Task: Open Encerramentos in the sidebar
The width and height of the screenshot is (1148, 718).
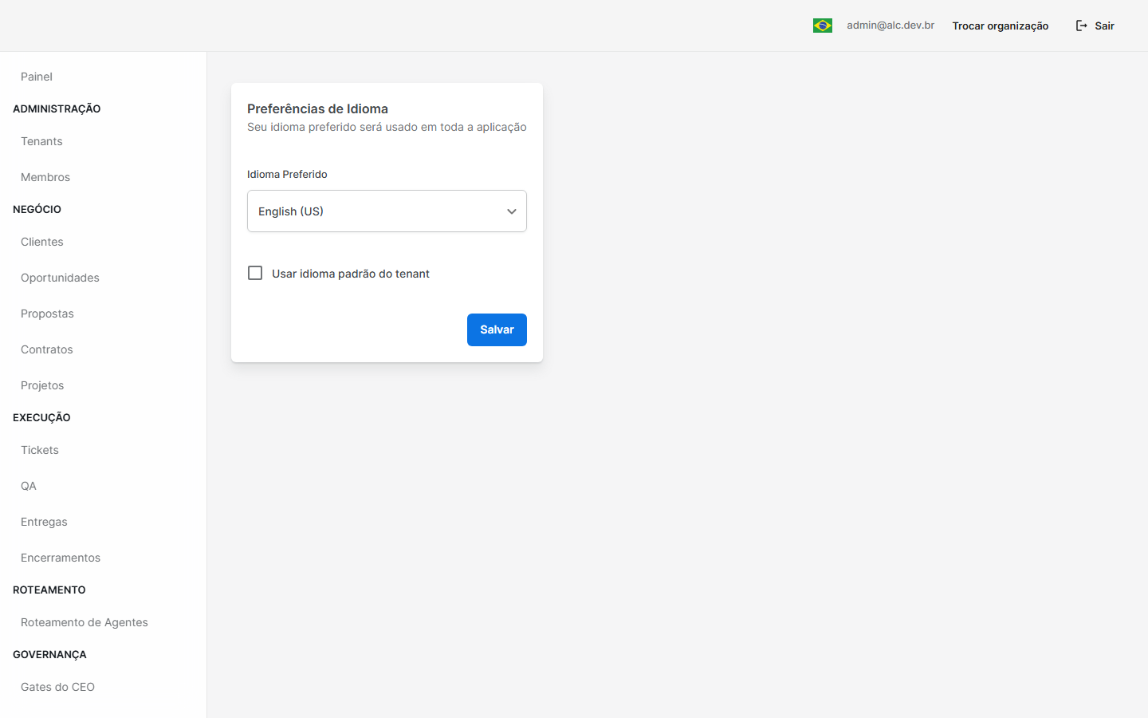Action: pyautogui.click(x=61, y=558)
